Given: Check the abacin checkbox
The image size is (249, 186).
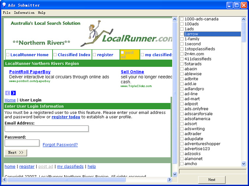Looking at the screenshot, I should (182, 69).
